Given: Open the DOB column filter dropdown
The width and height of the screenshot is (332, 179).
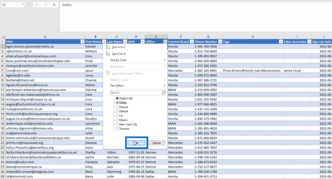Looking at the screenshot, I should click(142, 42).
